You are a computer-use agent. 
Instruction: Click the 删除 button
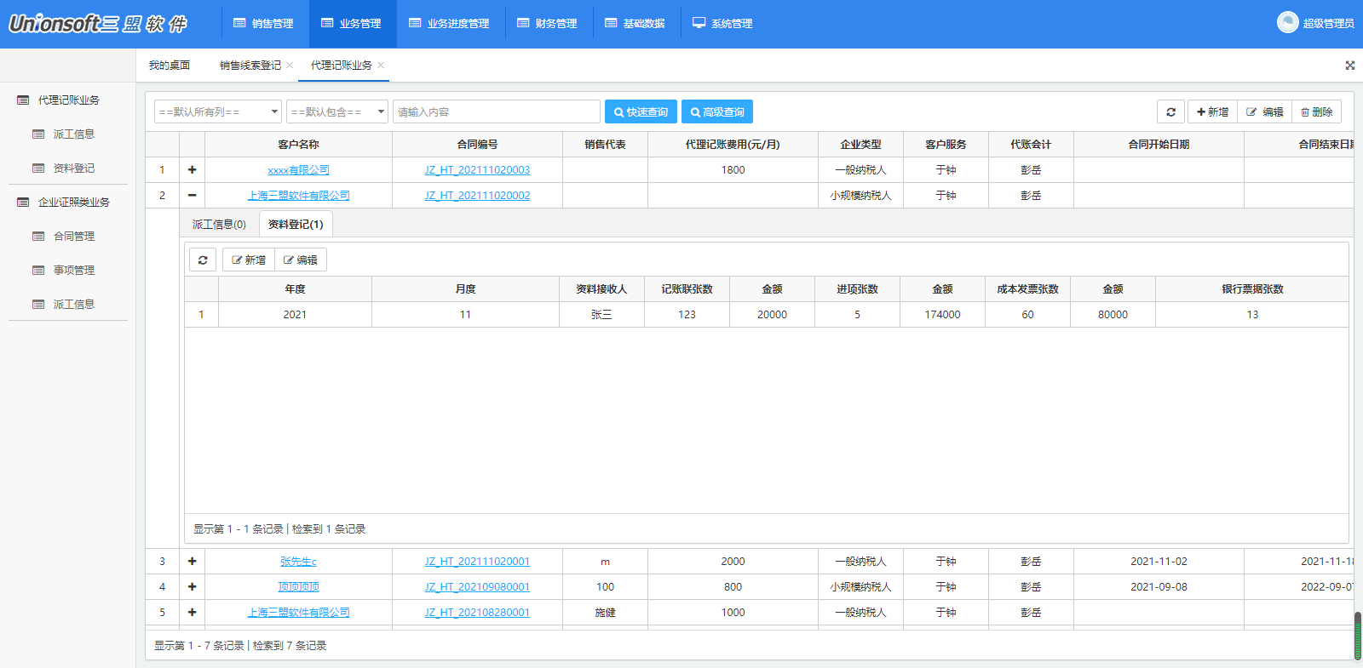point(1317,111)
